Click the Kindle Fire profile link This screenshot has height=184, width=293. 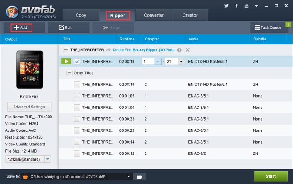(122, 50)
